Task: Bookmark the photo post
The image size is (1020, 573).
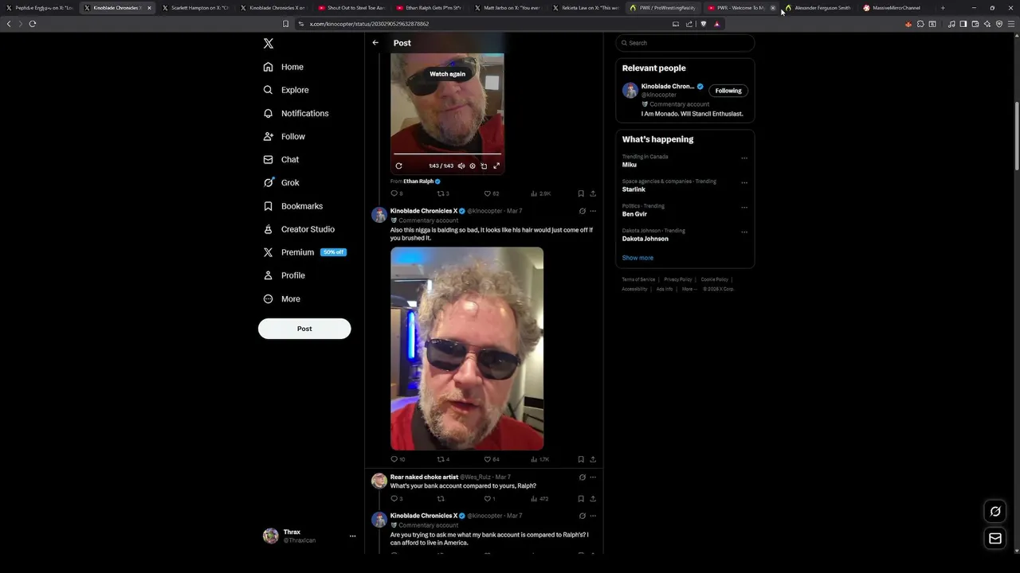Action: click(x=581, y=459)
